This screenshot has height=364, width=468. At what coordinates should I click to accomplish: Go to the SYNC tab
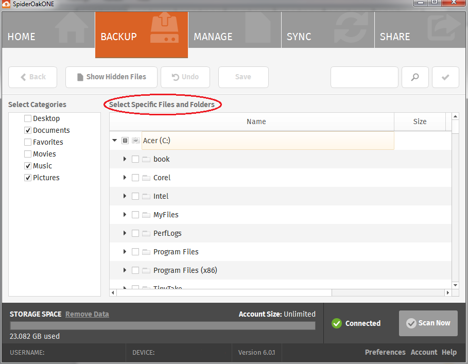click(x=328, y=30)
